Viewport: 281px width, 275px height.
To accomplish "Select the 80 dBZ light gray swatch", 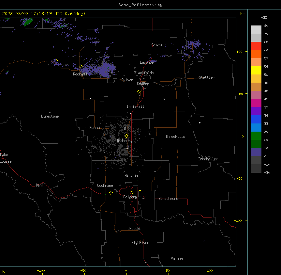I will [x=256, y=30].
